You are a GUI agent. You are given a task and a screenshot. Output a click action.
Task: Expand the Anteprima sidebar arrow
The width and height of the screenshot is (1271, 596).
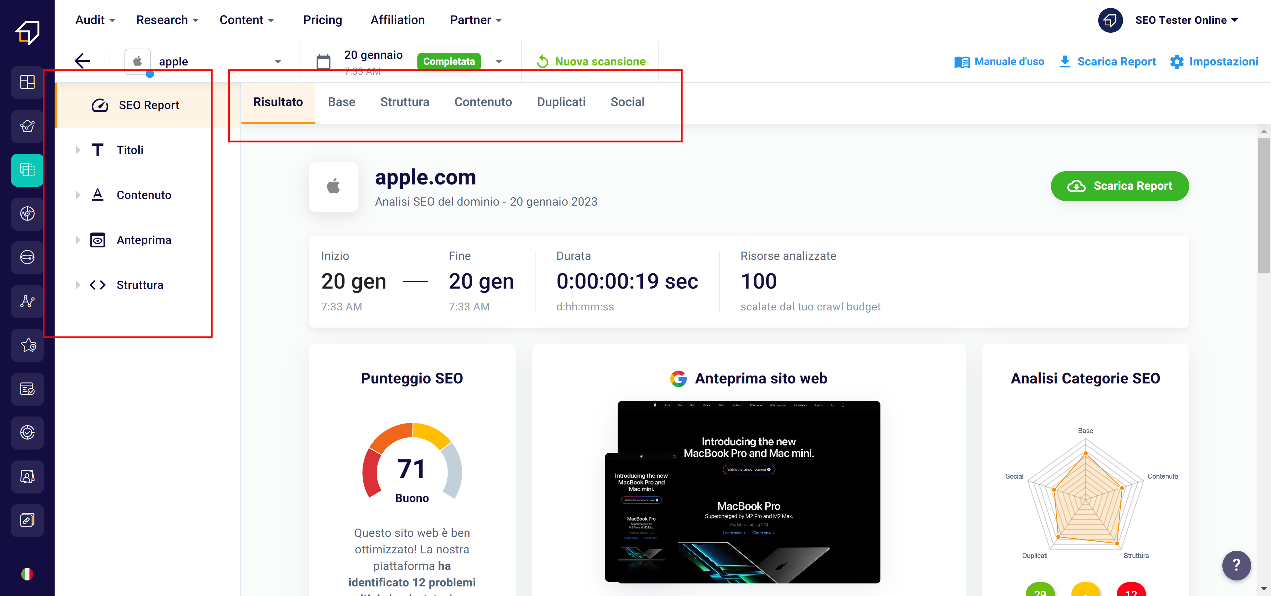(78, 240)
